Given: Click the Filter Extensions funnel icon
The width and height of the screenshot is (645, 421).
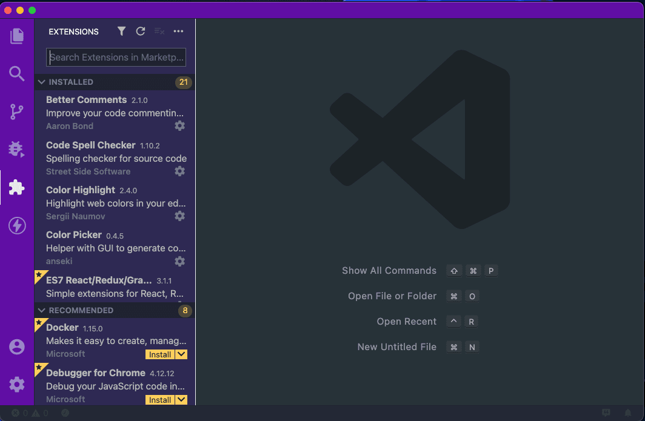Looking at the screenshot, I should click(x=121, y=31).
